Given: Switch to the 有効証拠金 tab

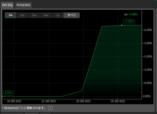Looking at the screenshot, I should click(x=24, y=5).
